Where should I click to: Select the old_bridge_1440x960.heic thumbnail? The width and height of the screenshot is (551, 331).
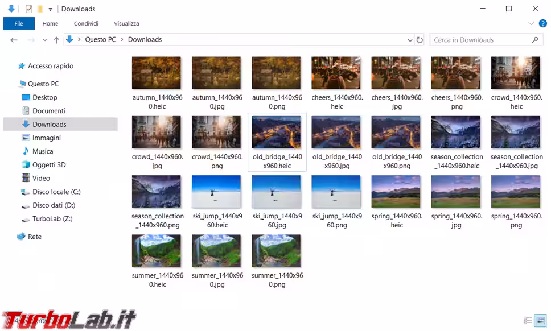point(277,142)
